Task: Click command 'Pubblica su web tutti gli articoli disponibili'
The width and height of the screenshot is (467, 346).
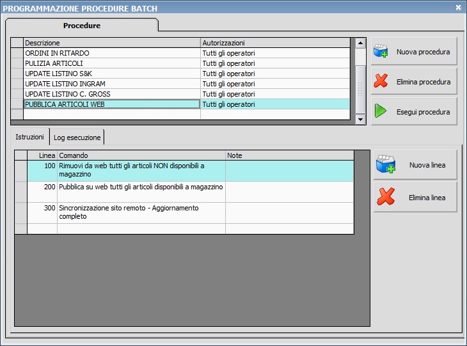Action: 141,192
